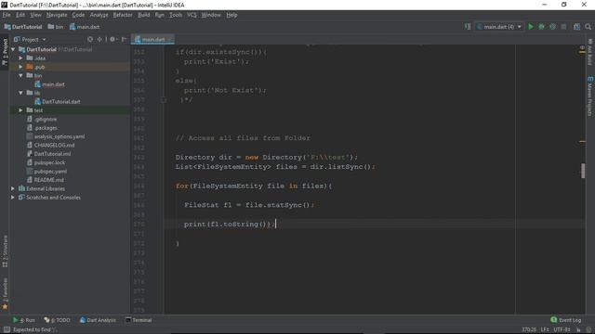Image resolution: width=595 pixels, height=334 pixels.
Task: Click tool windows quick-access icon in status bar
Action: 7,330
